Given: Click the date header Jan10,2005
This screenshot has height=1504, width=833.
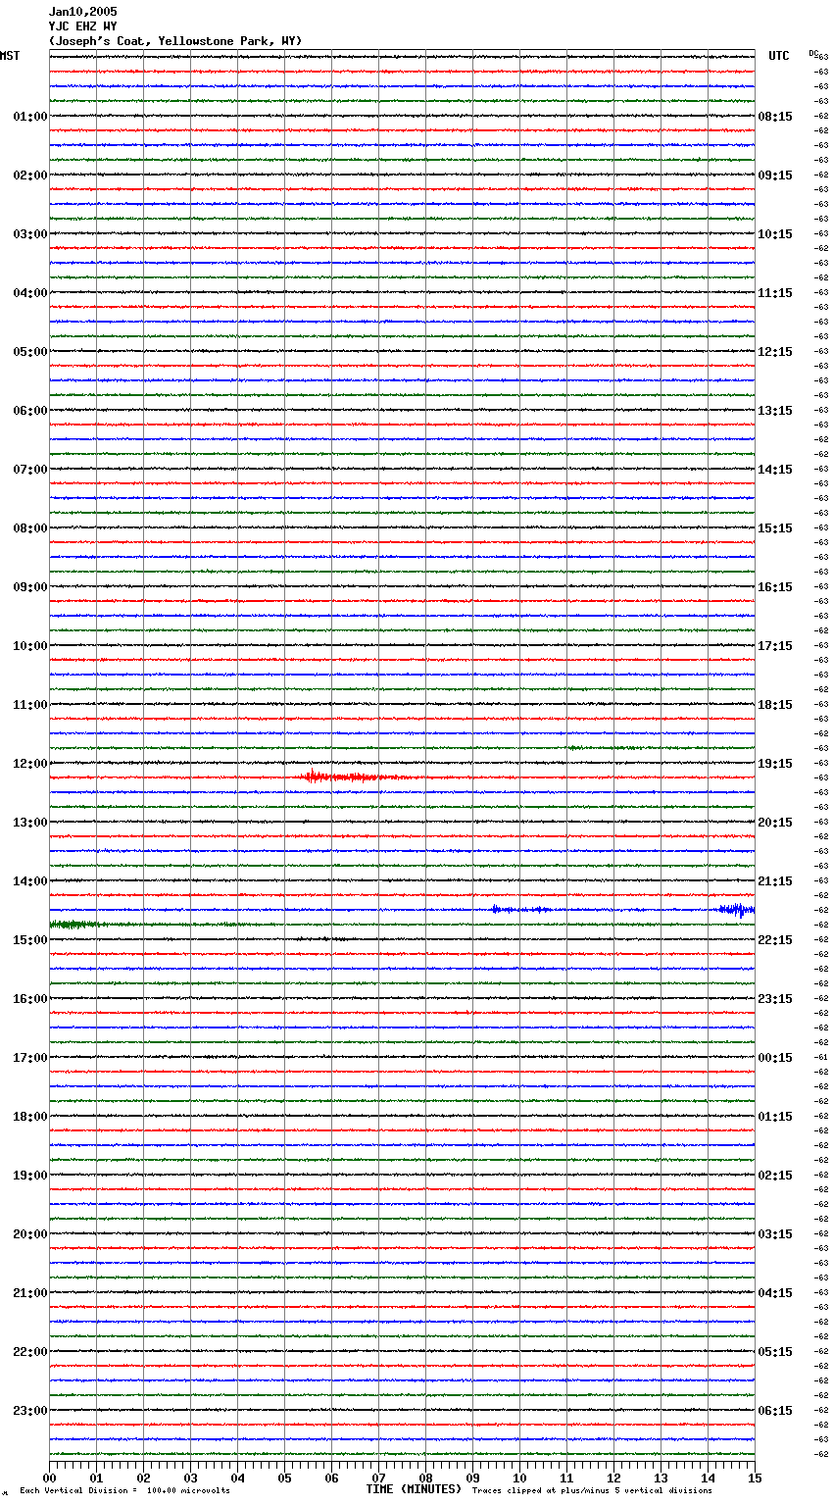Looking at the screenshot, I should pyautogui.click(x=82, y=12).
